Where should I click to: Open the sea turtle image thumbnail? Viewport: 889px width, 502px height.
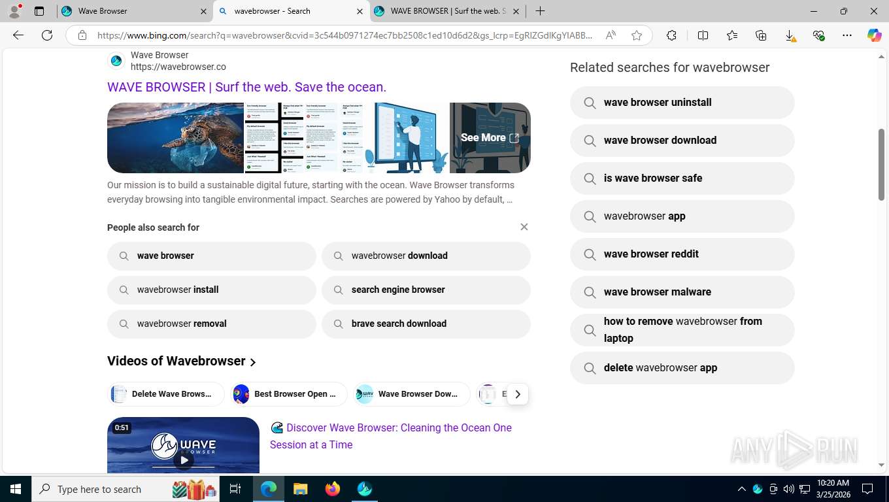click(x=175, y=138)
